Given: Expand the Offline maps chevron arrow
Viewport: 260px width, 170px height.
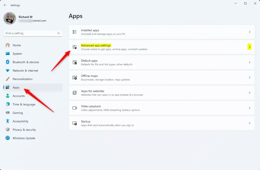Looking at the screenshot, I should [250, 78].
